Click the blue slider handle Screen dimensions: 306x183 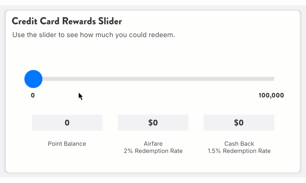point(33,79)
